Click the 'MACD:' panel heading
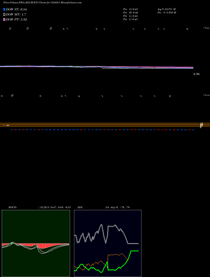The height and width of the screenshot is (277, 210). click(13, 207)
